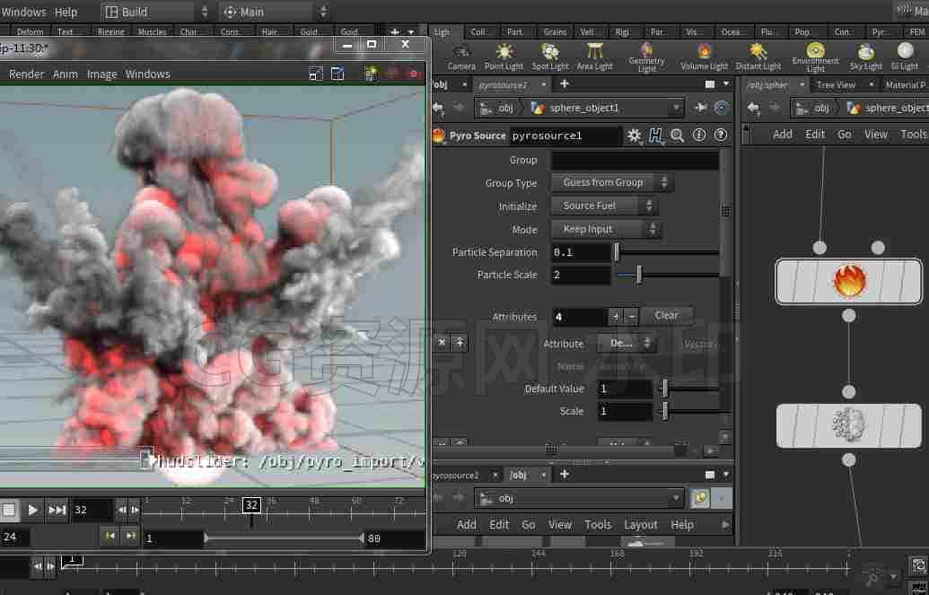This screenshot has height=595, width=929.
Task: Switch to the Tree View tab
Action: pyautogui.click(x=836, y=84)
